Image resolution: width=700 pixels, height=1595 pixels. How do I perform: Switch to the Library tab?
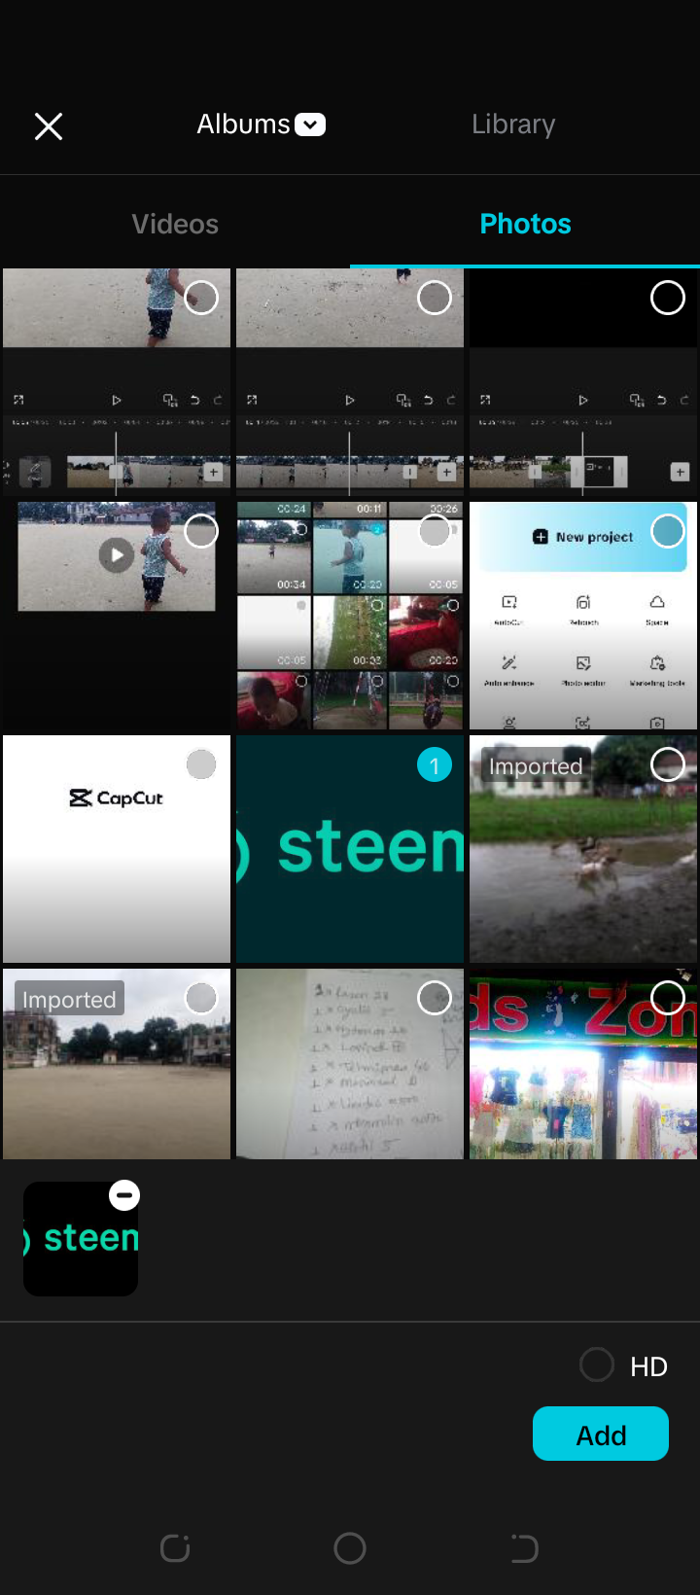[x=513, y=124]
